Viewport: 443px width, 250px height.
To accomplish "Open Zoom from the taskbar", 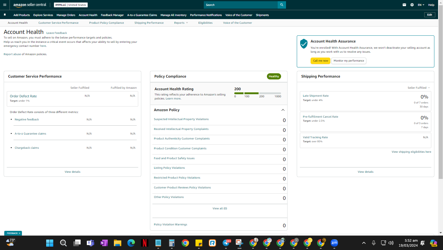I will coord(334,243).
